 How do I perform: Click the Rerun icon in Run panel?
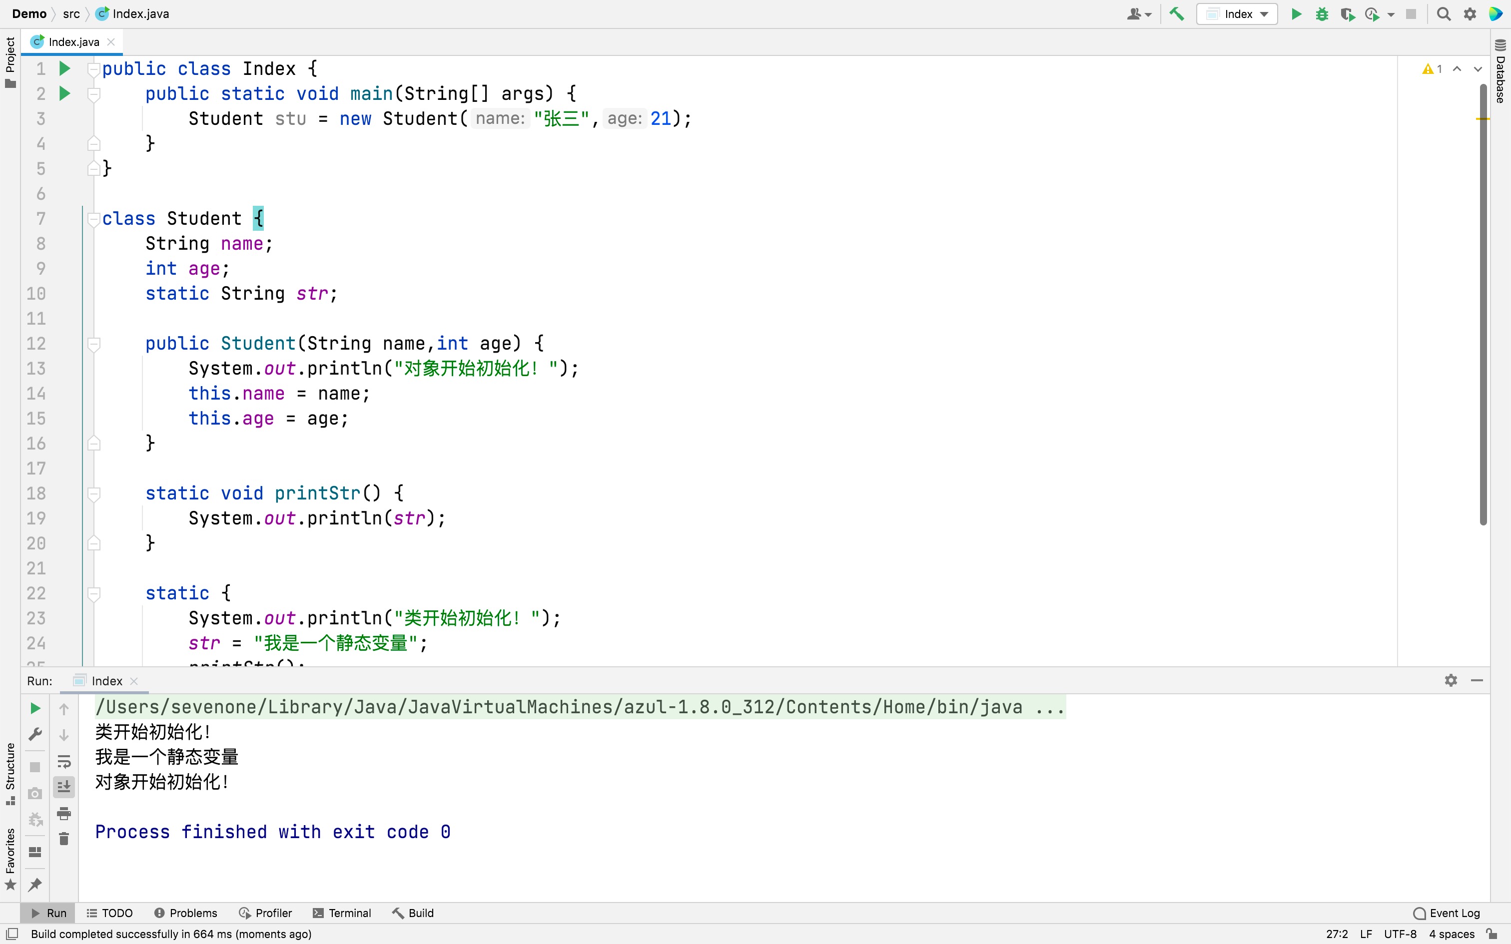(x=35, y=708)
